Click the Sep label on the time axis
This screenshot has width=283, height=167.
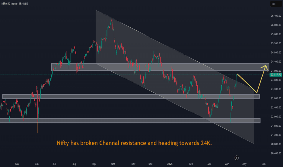[94, 164]
